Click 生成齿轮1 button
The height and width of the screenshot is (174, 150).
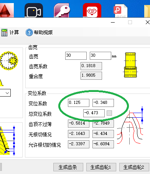pyautogui.click(x=101, y=167)
